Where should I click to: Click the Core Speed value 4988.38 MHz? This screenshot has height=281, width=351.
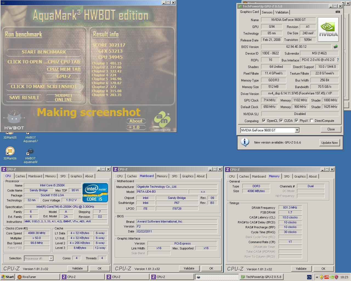[37, 233]
